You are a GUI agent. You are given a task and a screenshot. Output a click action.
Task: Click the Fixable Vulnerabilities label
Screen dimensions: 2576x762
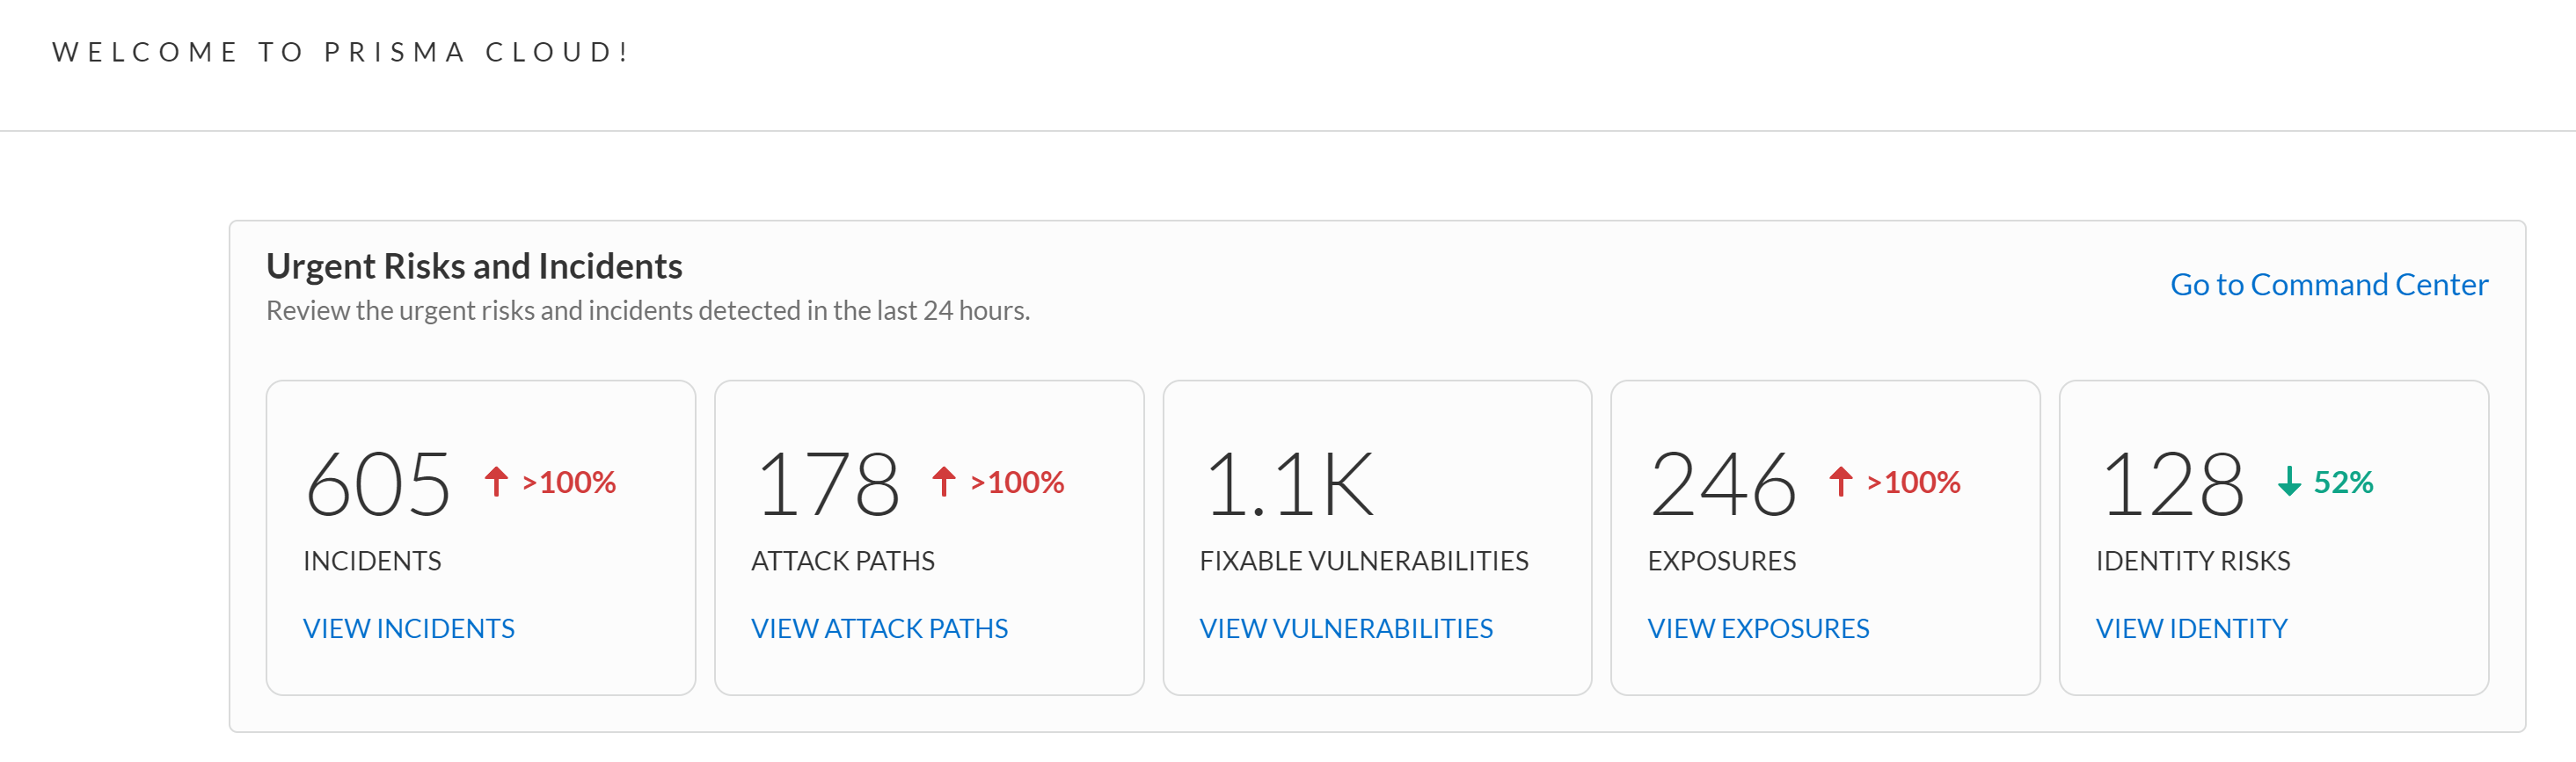1363,562
